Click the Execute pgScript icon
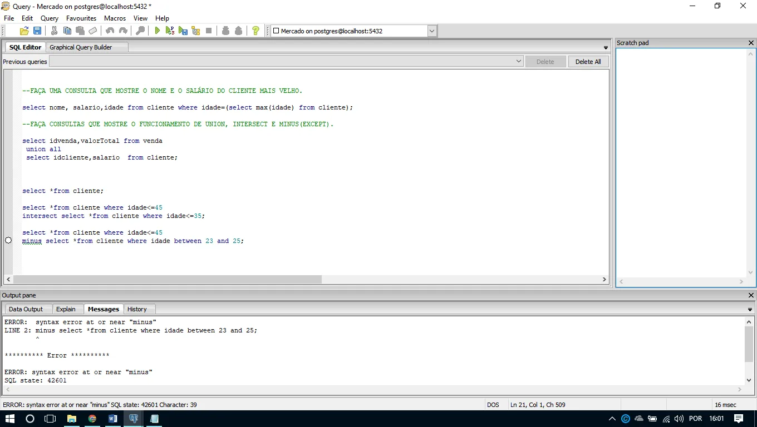Viewport: 757px width, 427px height. click(170, 31)
